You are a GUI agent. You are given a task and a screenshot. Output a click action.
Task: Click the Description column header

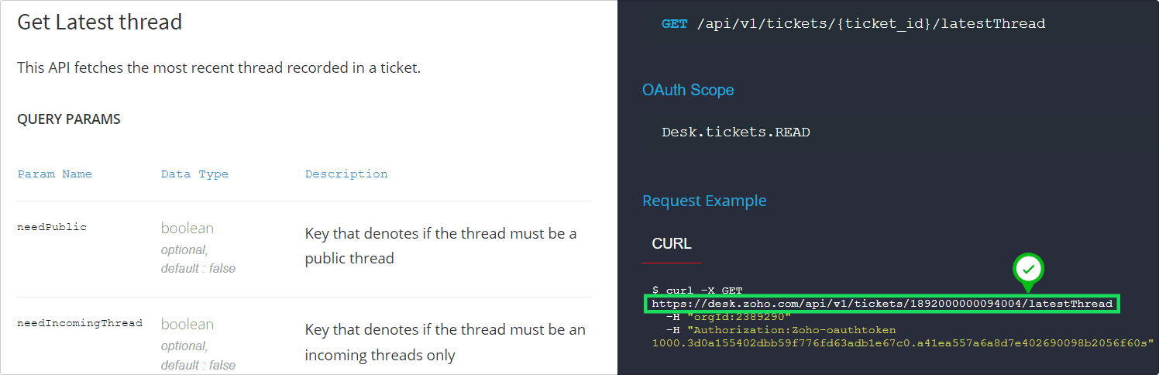(x=346, y=174)
